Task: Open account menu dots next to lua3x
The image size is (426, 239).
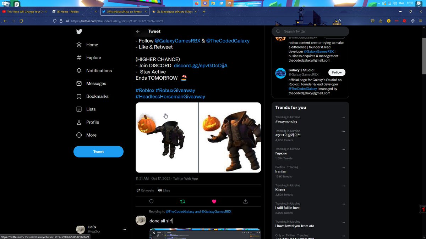Action: point(124,229)
